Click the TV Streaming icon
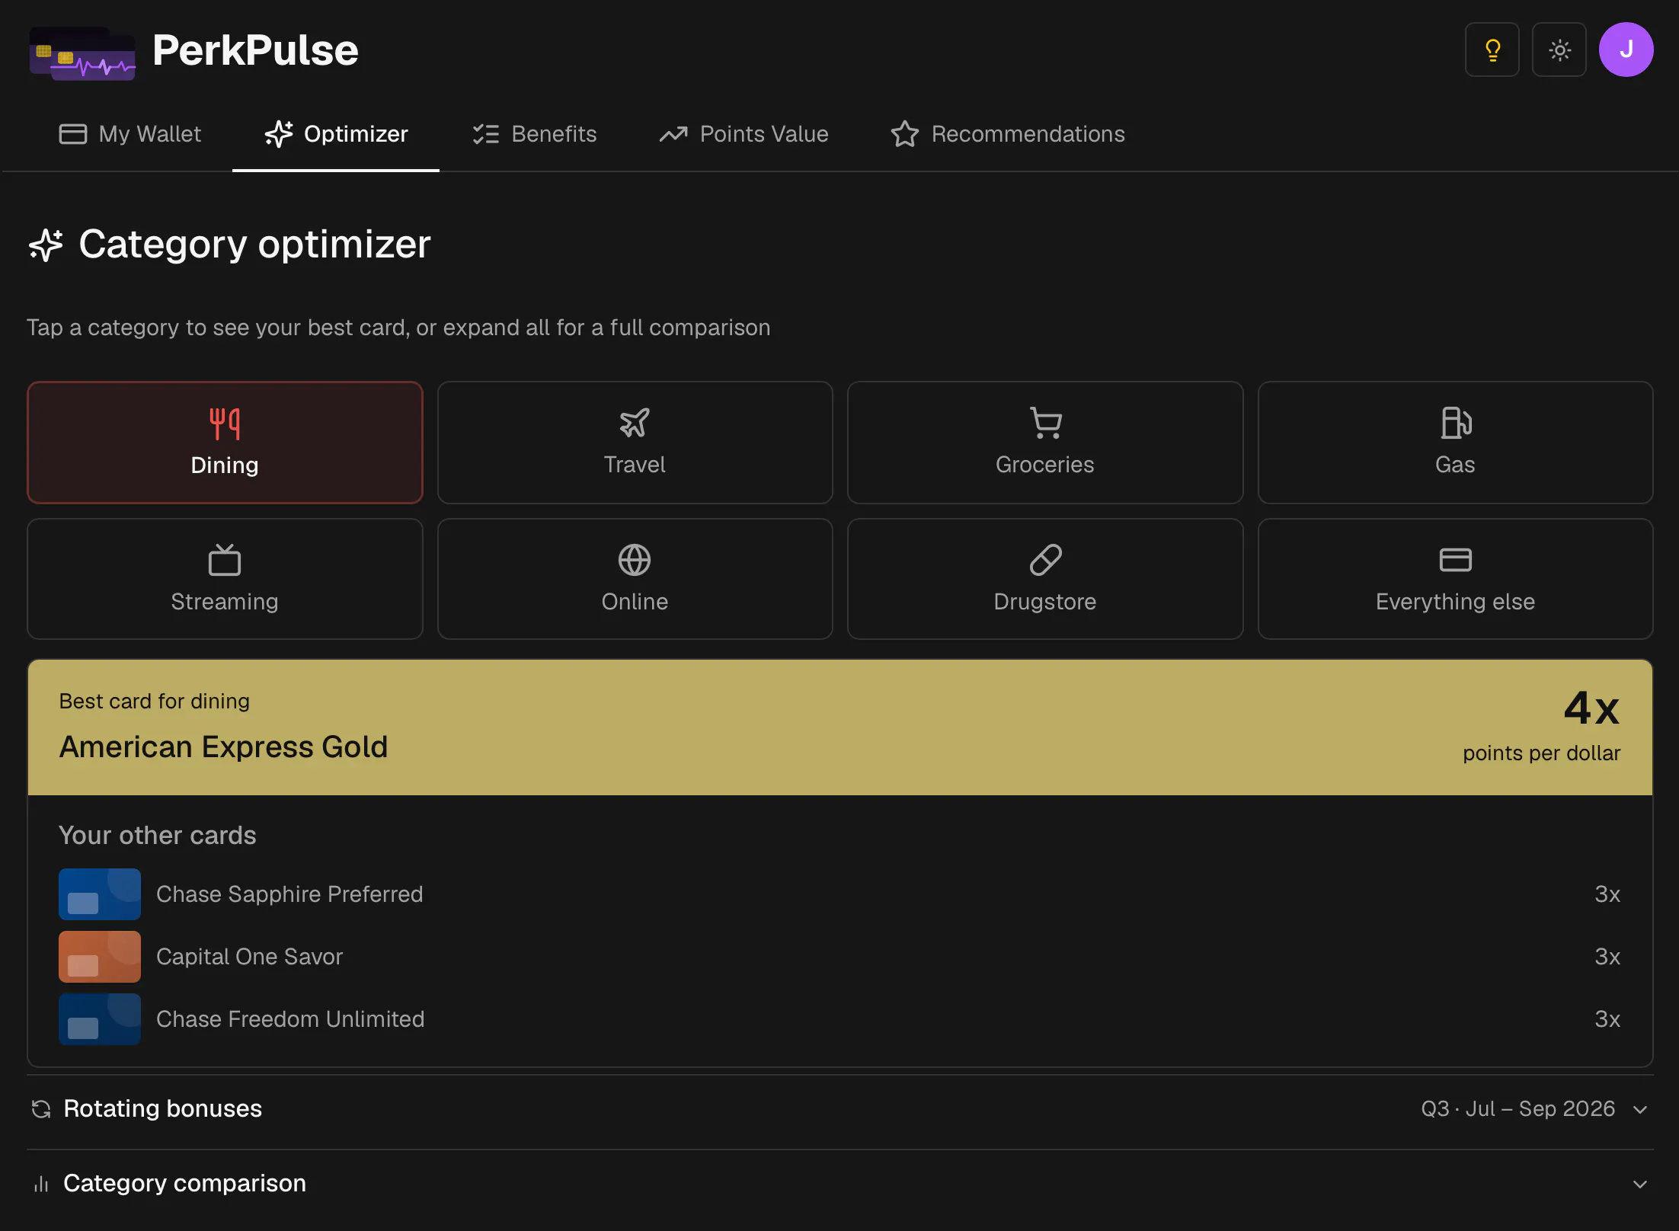Image resolution: width=1679 pixels, height=1231 pixels. click(225, 560)
